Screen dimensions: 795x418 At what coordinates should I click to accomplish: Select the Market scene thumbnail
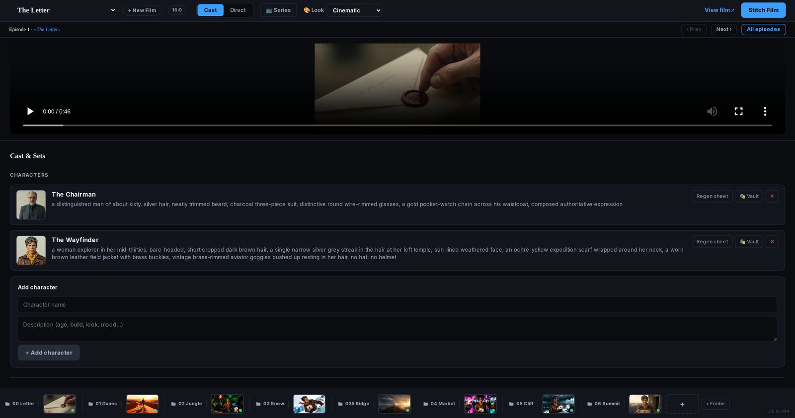click(480, 404)
